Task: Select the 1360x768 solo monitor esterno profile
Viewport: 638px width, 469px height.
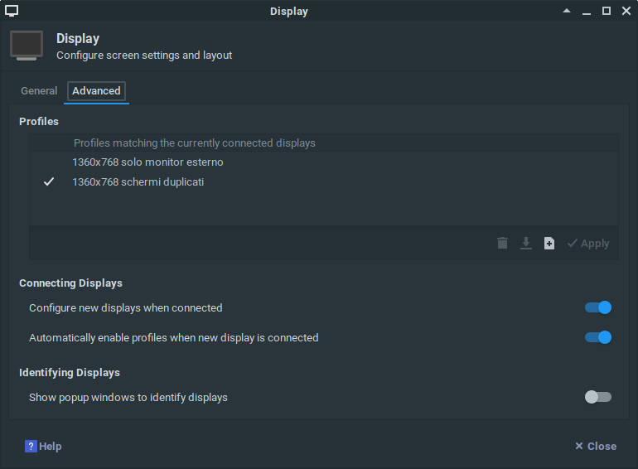Action: [147, 162]
